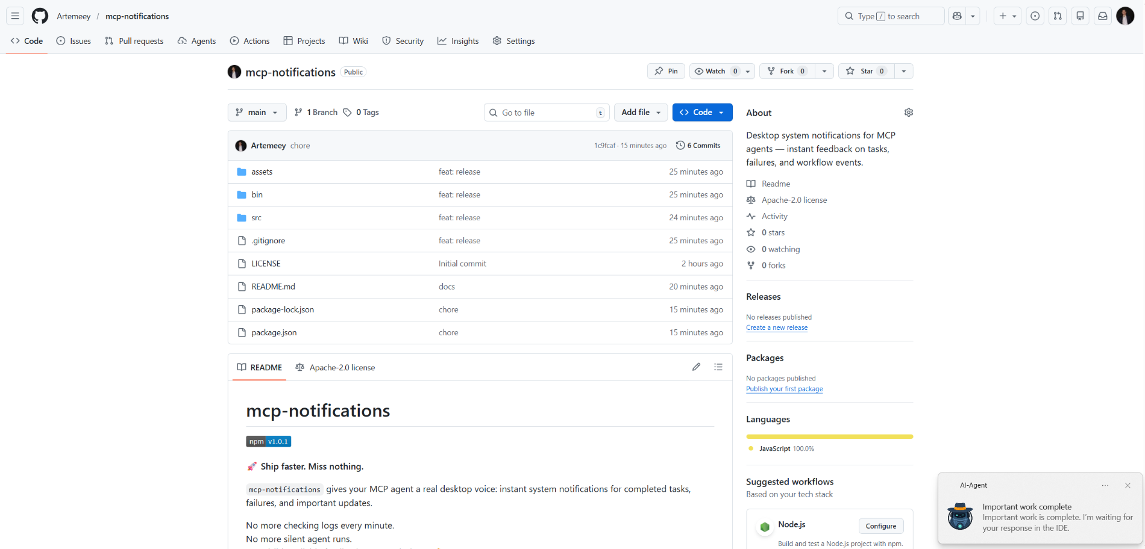Focus the Type / to search field
Viewport: 1145px width, 549px height.
[x=891, y=16]
